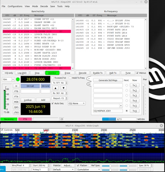The height and width of the screenshot is (172, 165).
Task: Click the DX Call input field
Action: click(30, 91)
